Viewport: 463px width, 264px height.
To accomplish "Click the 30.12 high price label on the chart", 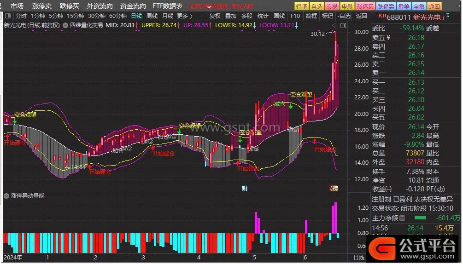I will [x=317, y=34].
